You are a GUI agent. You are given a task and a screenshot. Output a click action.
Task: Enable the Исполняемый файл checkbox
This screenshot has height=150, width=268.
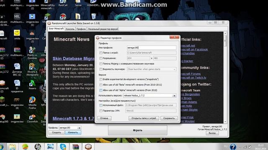coord(101,105)
